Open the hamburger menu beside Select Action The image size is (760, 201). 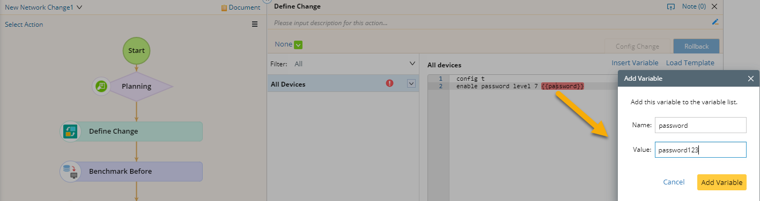[x=255, y=24]
